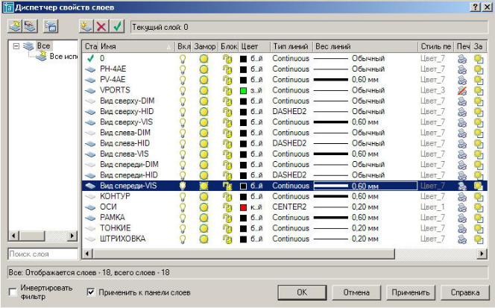The image size is (495, 308).
Task: Check the Инвертировать фильтр checkbox
Action: (x=13, y=292)
